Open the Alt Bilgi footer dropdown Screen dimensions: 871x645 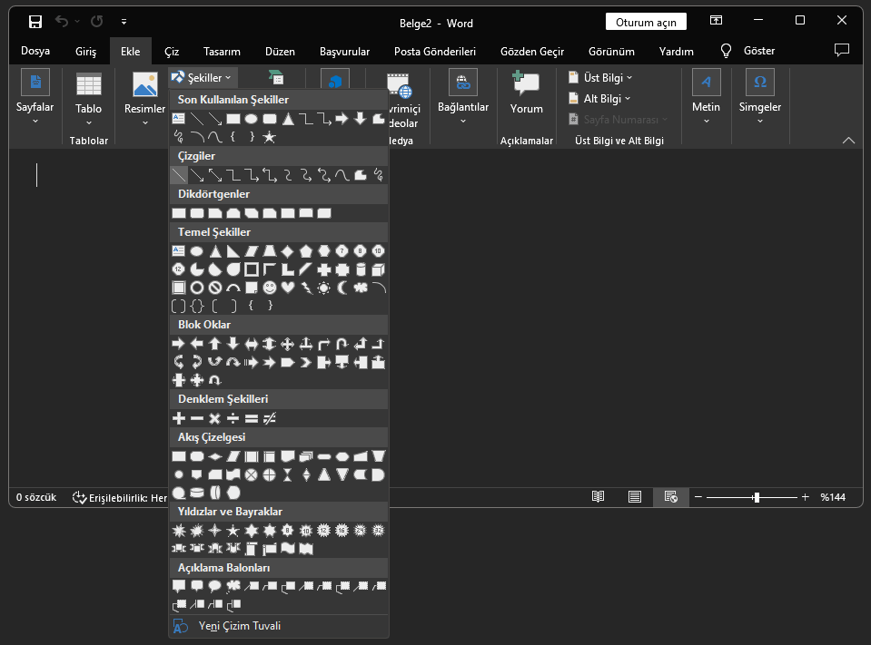click(600, 99)
